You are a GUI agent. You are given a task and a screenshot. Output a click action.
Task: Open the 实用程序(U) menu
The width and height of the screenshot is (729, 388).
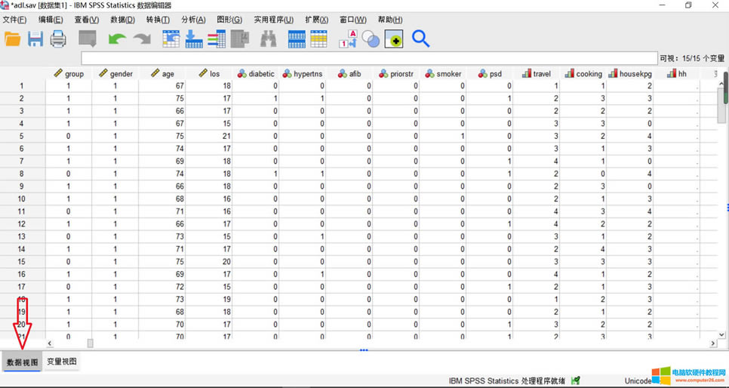pyautogui.click(x=274, y=20)
